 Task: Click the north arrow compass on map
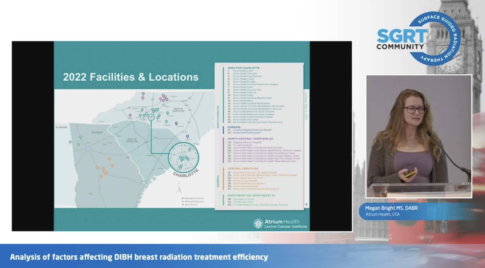pos(179,188)
